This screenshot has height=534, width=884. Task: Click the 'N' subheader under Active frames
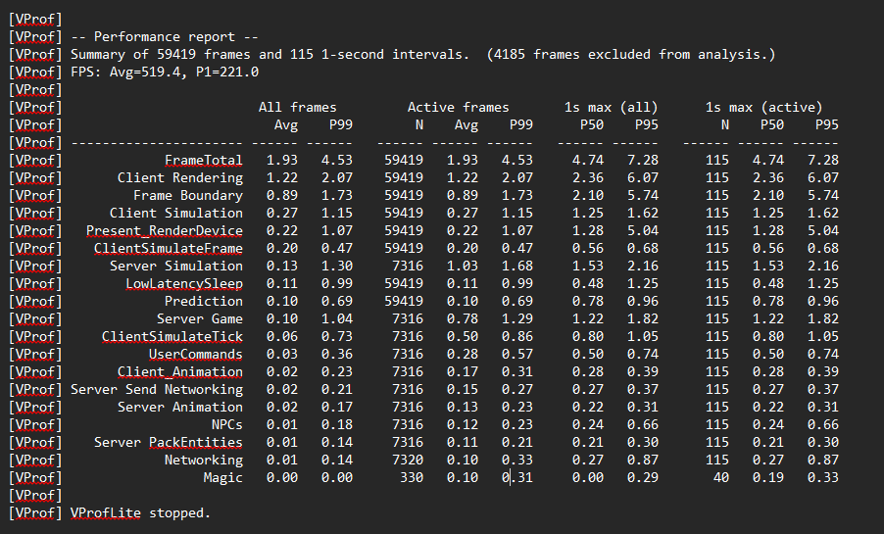click(x=419, y=124)
